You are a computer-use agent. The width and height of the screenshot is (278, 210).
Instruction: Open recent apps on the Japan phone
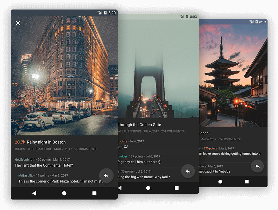(247, 181)
